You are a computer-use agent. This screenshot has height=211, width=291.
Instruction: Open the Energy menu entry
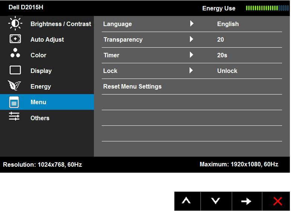47,86
